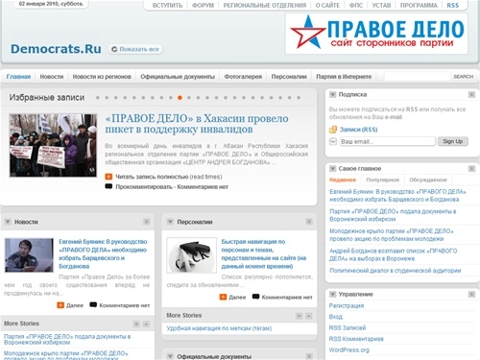Image resolution: width=480 pixels, height=360 pixels.
Task: Click the black comment bubble beside Прокомментировать
Action: (108, 186)
